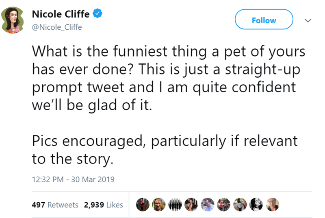Click the fourth liker avatar in the row

[191, 205]
